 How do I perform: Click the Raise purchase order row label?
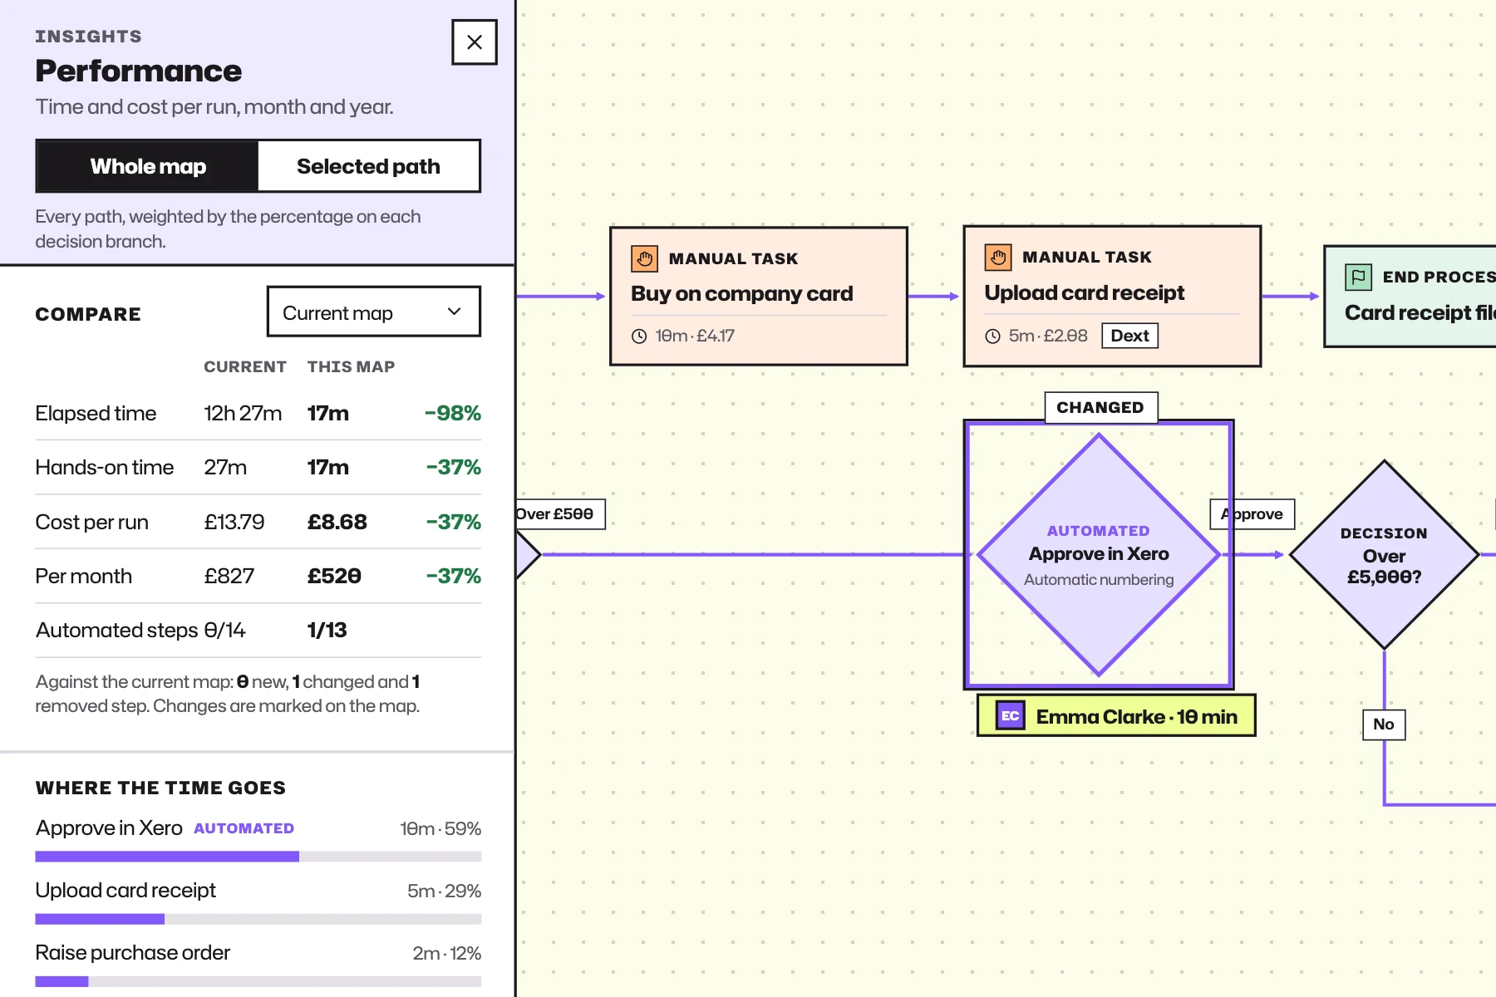(x=133, y=953)
